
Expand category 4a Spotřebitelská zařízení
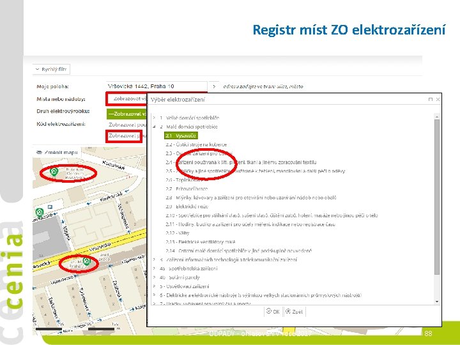(x=154, y=268)
